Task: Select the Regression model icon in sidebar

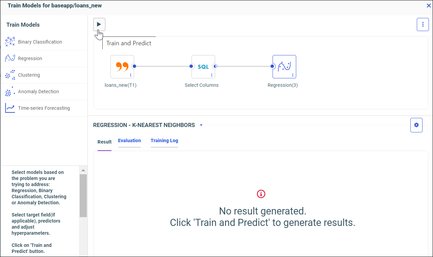Action: pyautogui.click(x=10, y=58)
